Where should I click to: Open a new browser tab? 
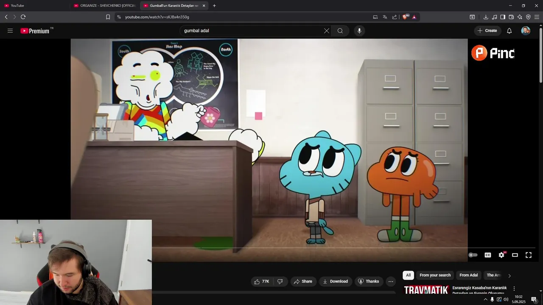(214, 6)
